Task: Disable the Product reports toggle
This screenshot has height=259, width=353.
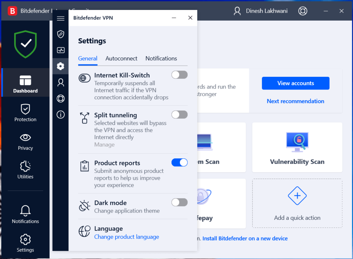Action: click(179, 163)
